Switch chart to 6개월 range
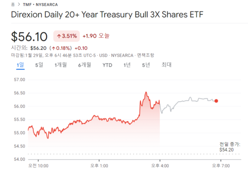248x173 pixels. click(85, 65)
